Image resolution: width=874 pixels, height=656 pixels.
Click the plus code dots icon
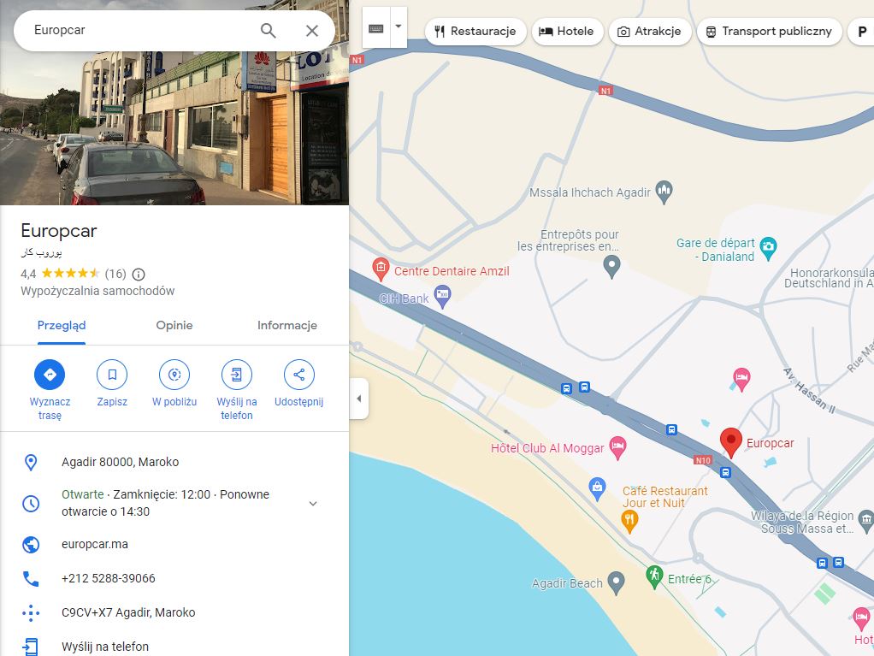click(31, 613)
